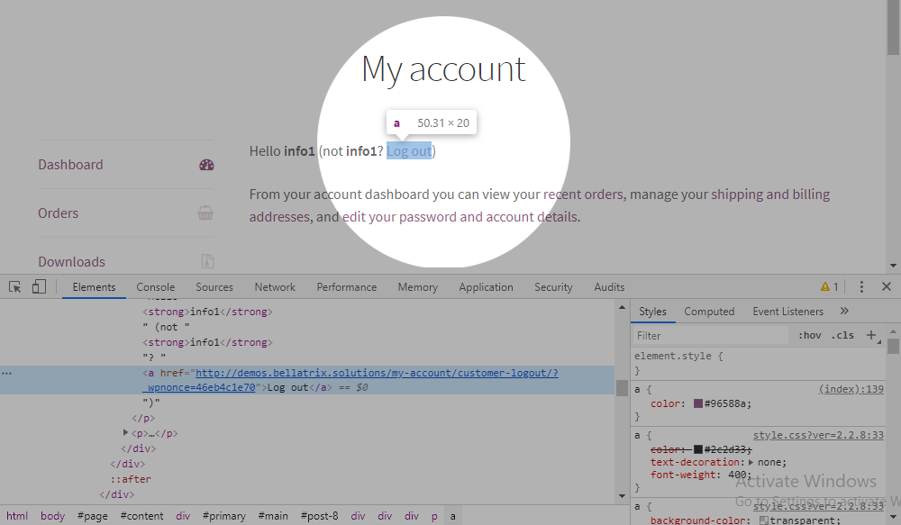Open the Console tab
The height and width of the screenshot is (525, 901).
[155, 287]
